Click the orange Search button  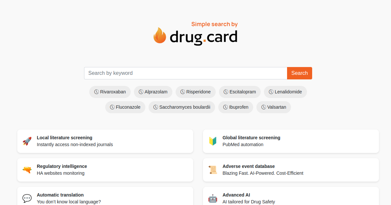tap(299, 73)
